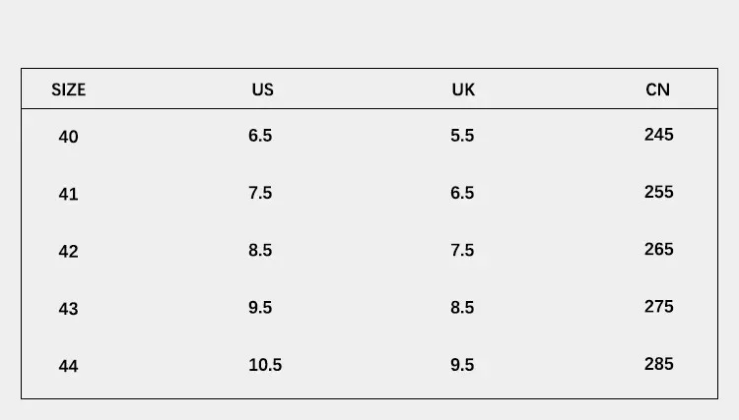Click the 275 CN size cell
The width and height of the screenshot is (739, 420).
pyautogui.click(x=658, y=306)
